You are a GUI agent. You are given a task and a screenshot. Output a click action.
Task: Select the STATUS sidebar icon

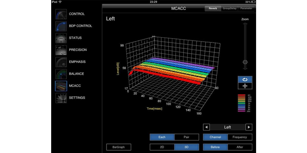point(61,38)
